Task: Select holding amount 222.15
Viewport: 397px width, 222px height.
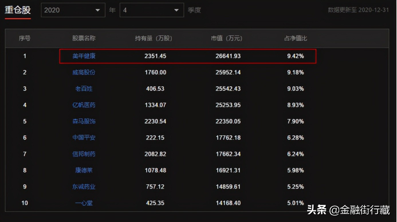Action: [x=155, y=138]
